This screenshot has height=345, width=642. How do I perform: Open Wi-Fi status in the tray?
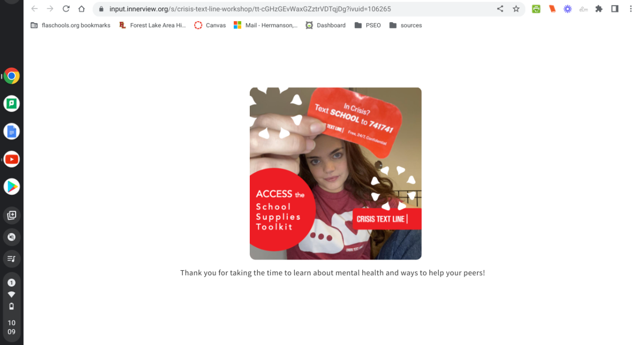pyautogui.click(x=12, y=294)
